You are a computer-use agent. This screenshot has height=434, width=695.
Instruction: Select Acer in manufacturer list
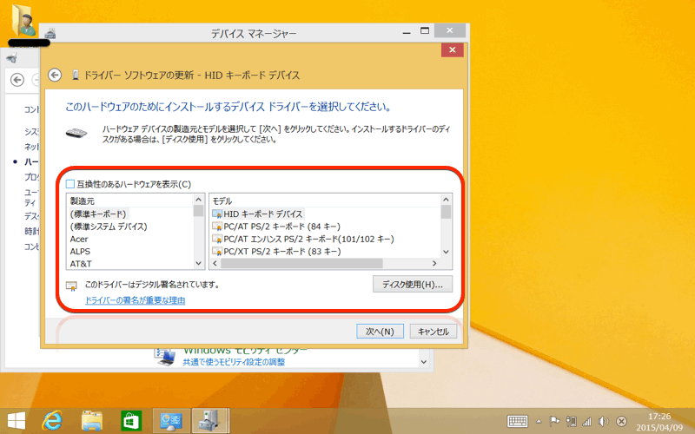(80, 239)
